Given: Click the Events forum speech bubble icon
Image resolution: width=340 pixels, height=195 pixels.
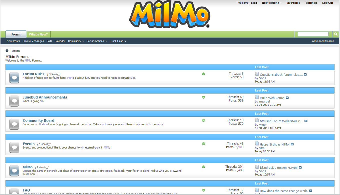Looking at the screenshot, I should click(14, 147).
